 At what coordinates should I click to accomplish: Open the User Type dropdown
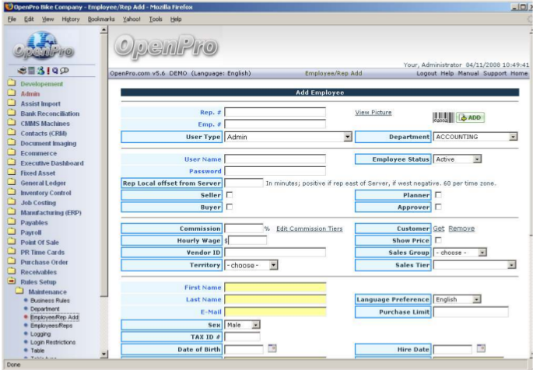click(347, 137)
